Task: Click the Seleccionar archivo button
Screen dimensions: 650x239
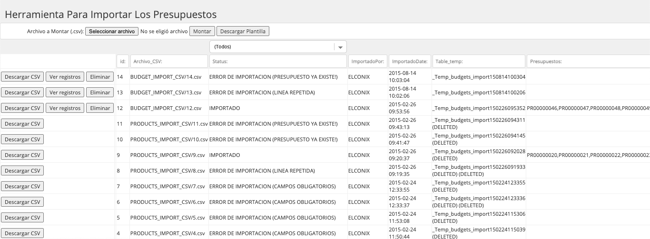Action: point(112,31)
